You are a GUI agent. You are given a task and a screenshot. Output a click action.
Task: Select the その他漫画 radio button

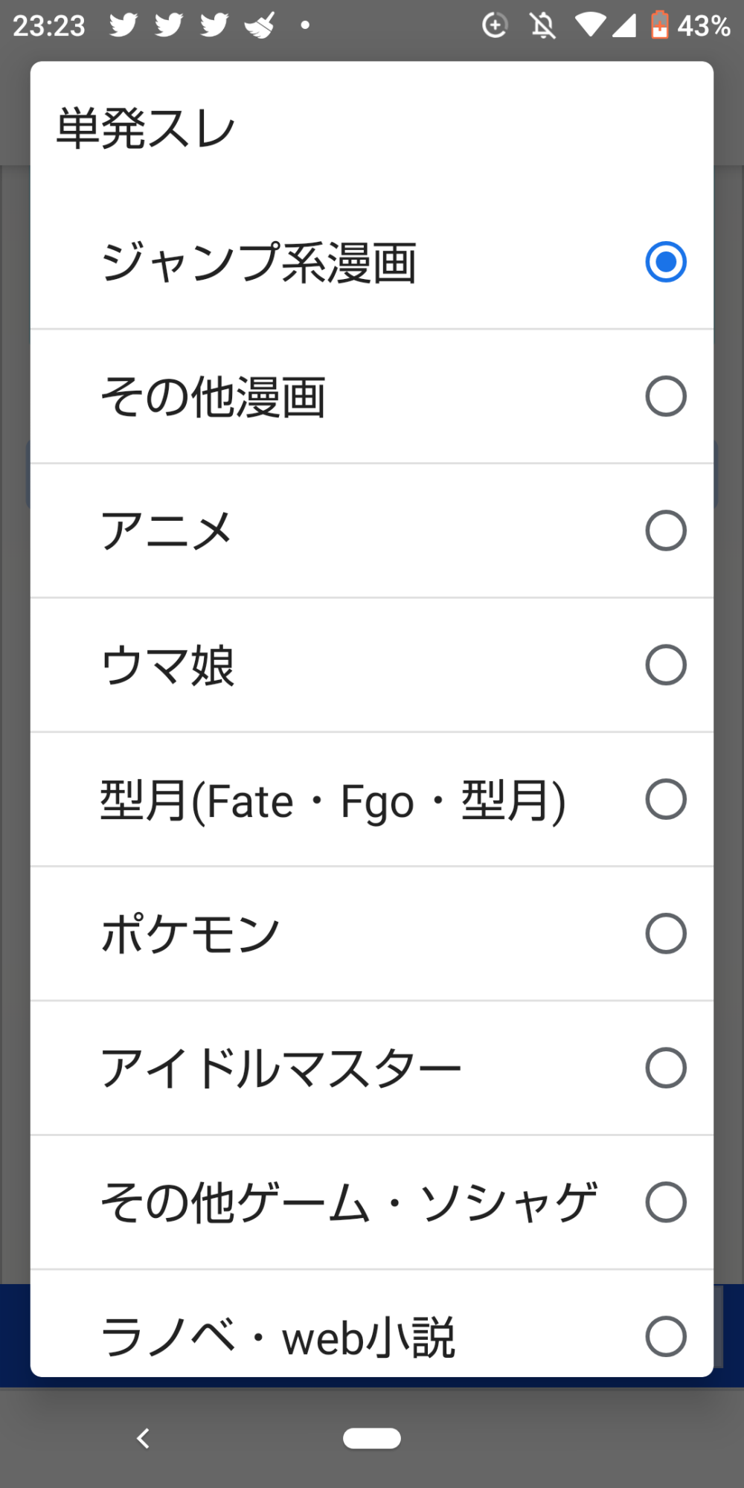[x=665, y=396]
